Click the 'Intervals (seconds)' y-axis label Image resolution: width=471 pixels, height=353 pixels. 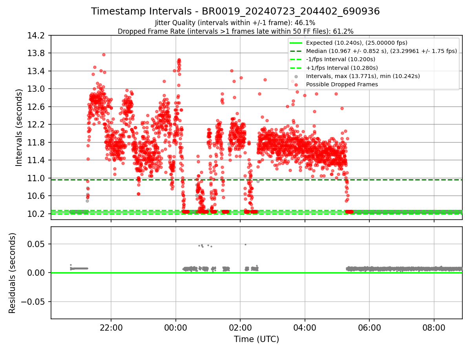19,127
